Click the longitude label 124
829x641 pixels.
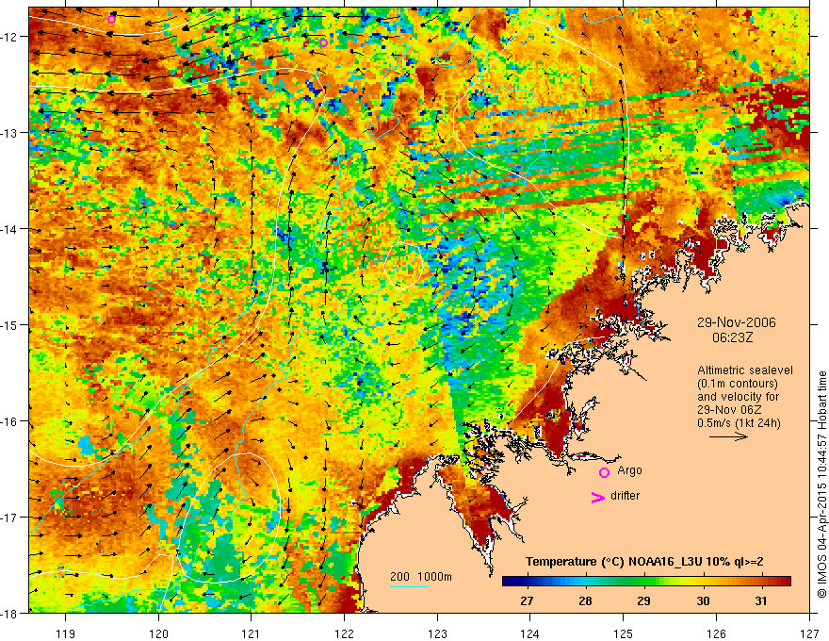pos(530,633)
